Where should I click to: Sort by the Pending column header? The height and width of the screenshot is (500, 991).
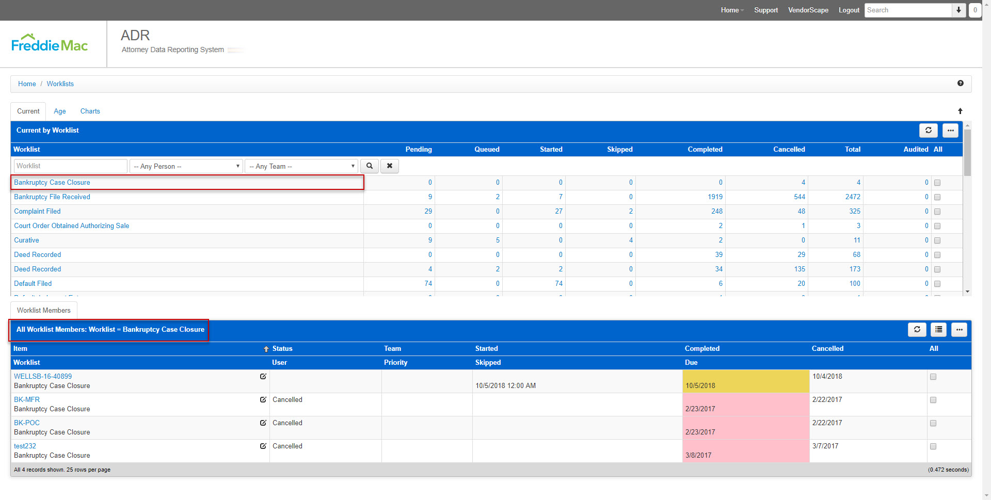tap(419, 150)
